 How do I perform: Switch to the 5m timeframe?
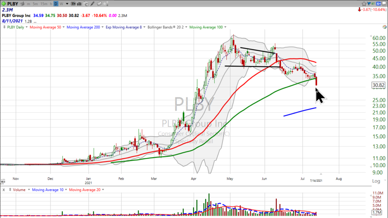click(35, 4)
